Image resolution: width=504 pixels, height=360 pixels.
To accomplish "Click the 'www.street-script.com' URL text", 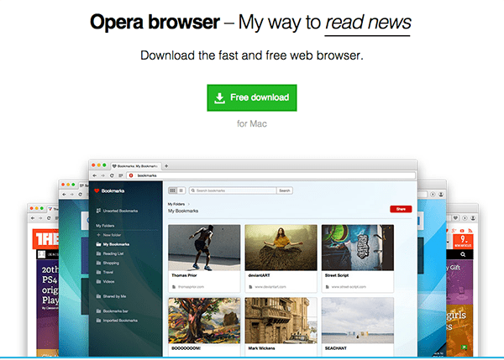I will point(349,287).
